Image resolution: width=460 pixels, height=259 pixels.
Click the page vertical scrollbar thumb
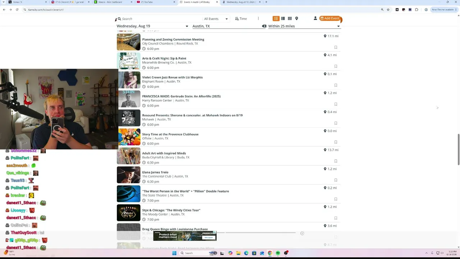[x=458, y=149]
